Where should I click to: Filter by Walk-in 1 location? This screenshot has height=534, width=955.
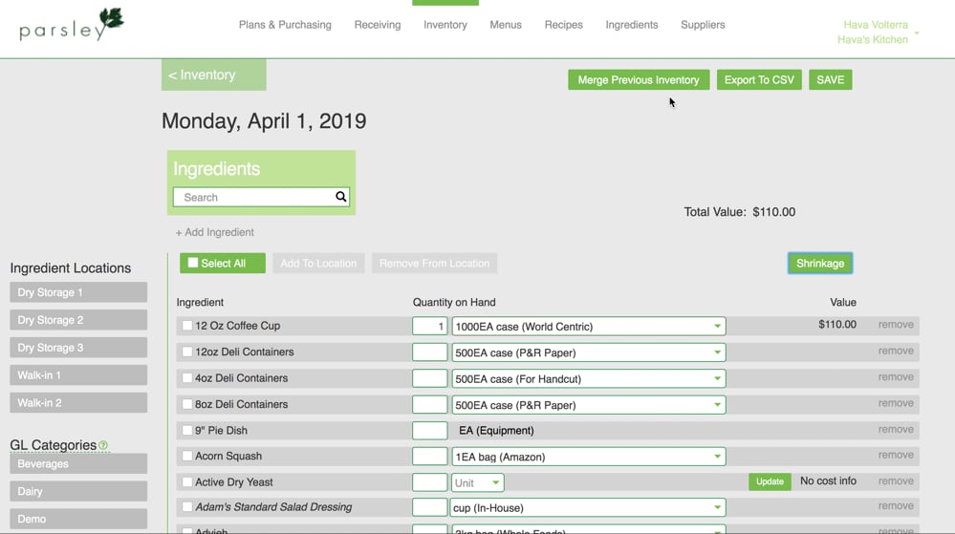78,375
